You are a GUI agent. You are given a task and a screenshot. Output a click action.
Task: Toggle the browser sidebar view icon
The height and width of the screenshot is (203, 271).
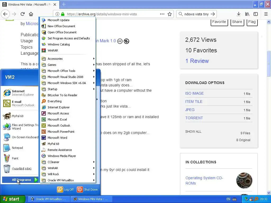click(x=256, y=14)
